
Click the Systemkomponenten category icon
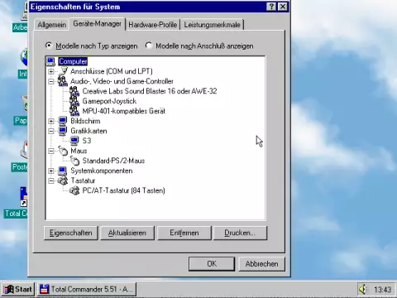click(63, 171)
